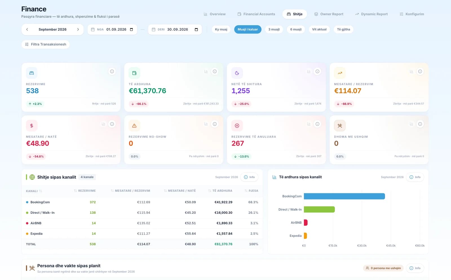Screen dimensions: 451x280
Task: Open info icon on Të Ardhura card
Action: (x=215, y=71)
